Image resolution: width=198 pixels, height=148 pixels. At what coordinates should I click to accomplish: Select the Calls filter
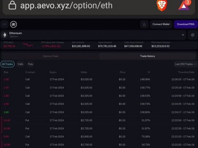(x=20, y=64)
